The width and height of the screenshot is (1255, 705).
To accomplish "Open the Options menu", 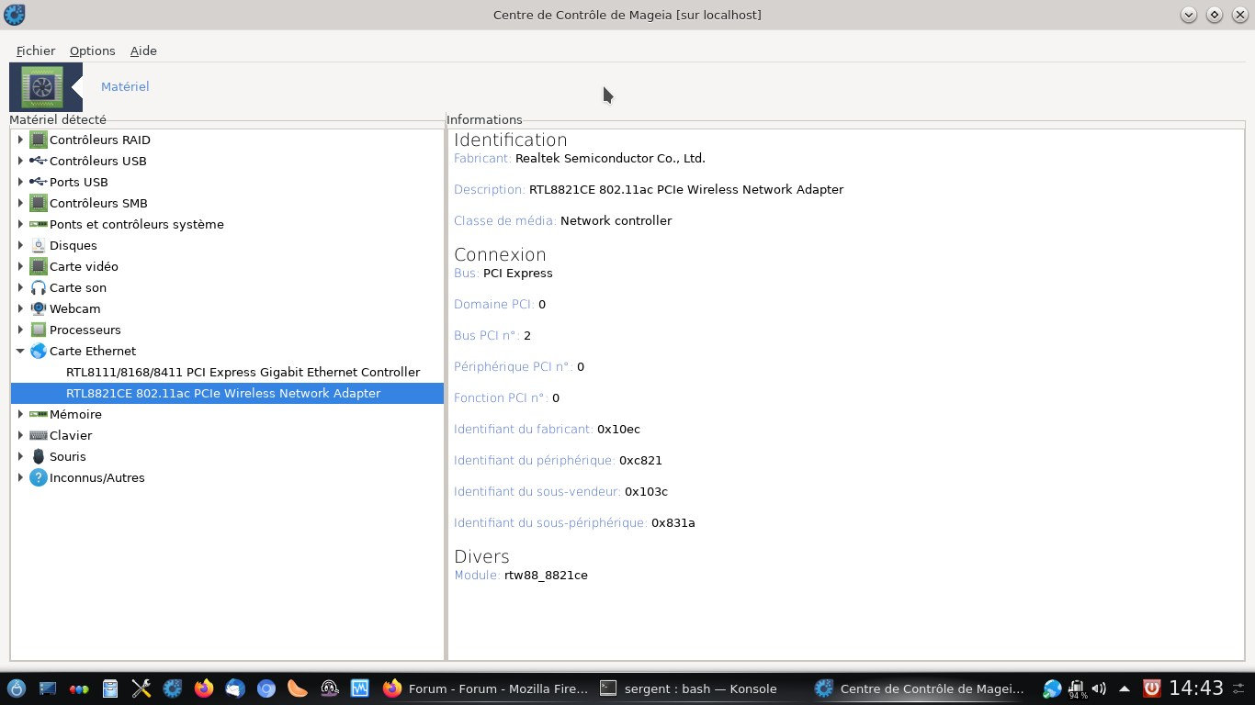I will pyautogui.click(x=93, y=50).
